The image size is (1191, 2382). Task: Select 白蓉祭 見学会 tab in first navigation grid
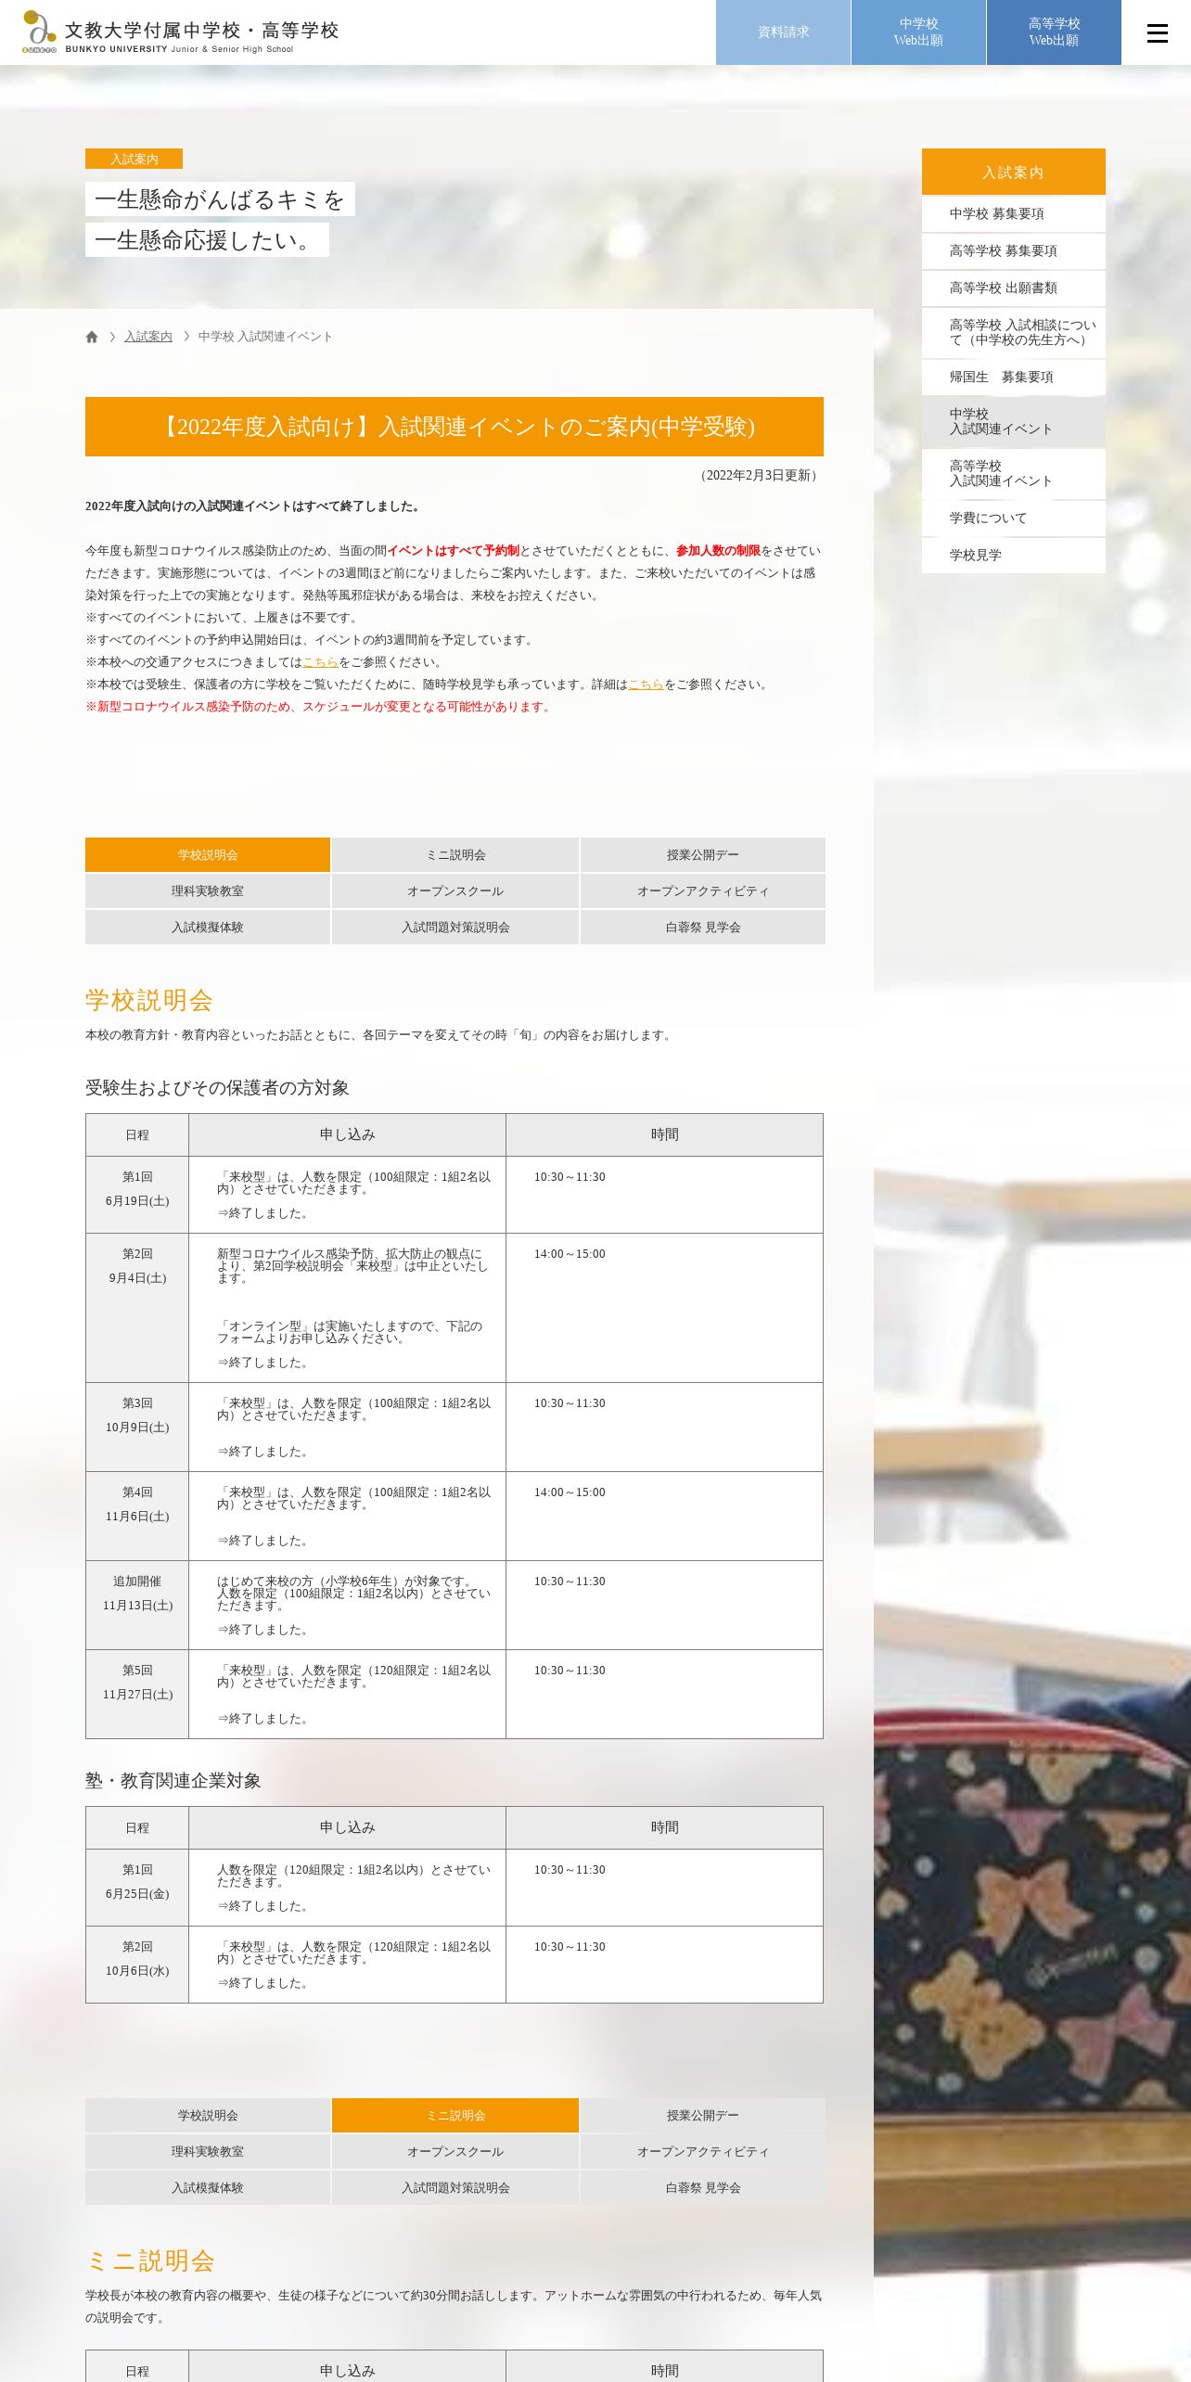point(703,928)
